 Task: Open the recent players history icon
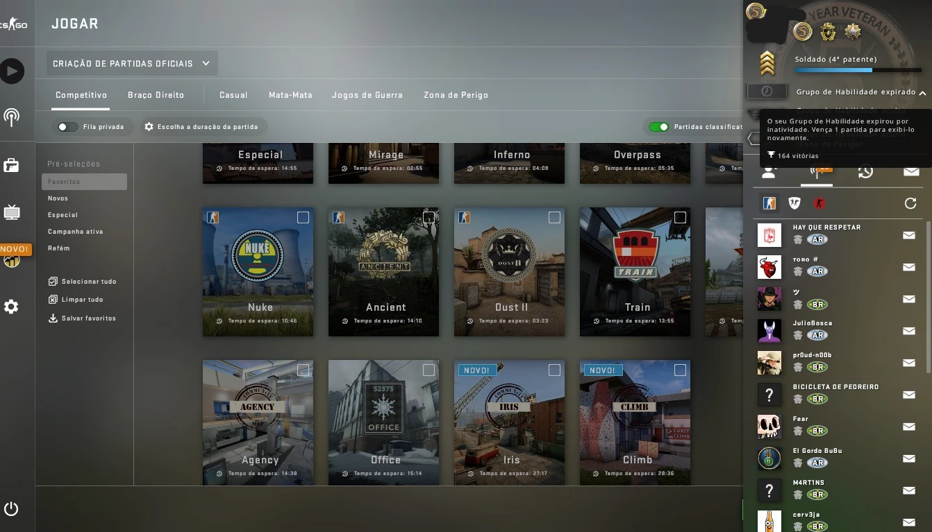tap(865, 171)
